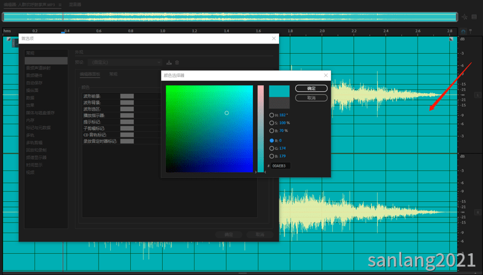Open 多轨 preferences category

[x=30, y=135]
